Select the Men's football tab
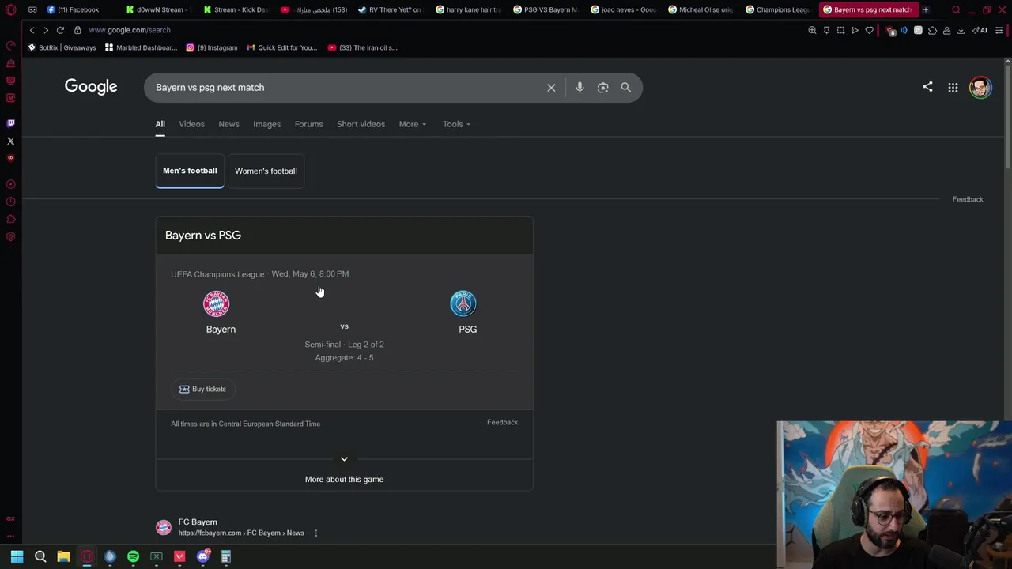Viewport: 1012px width, 569px height. [x=190, y=171]
